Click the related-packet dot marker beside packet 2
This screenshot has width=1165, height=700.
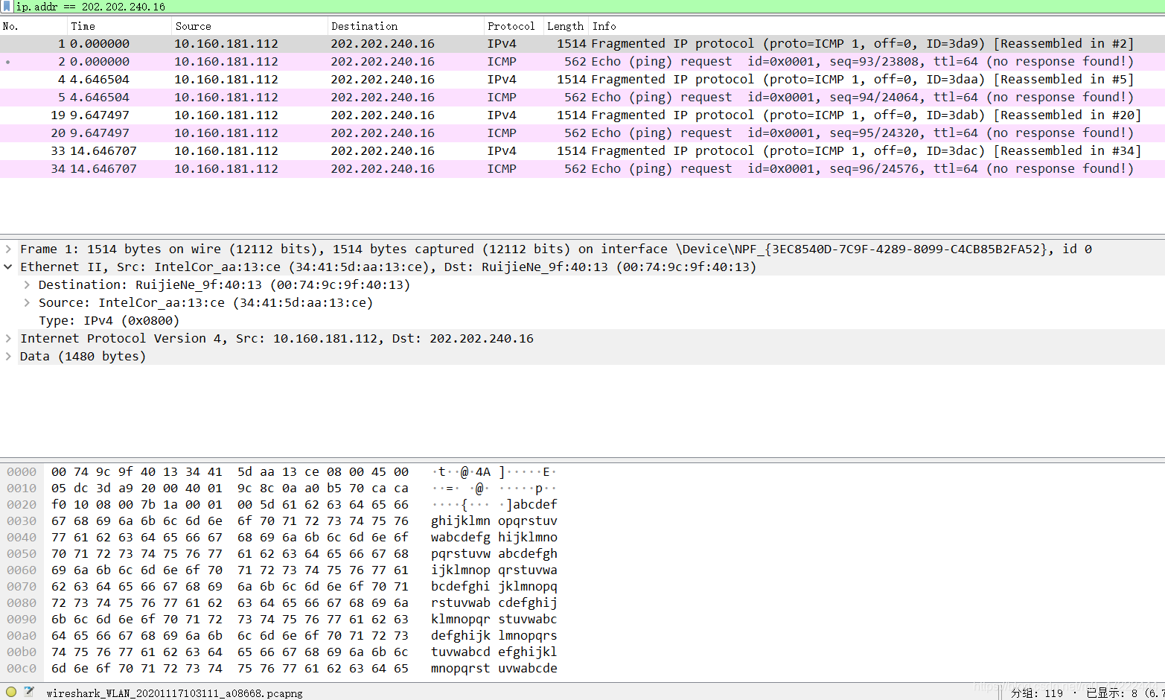(x=7, y=62)
